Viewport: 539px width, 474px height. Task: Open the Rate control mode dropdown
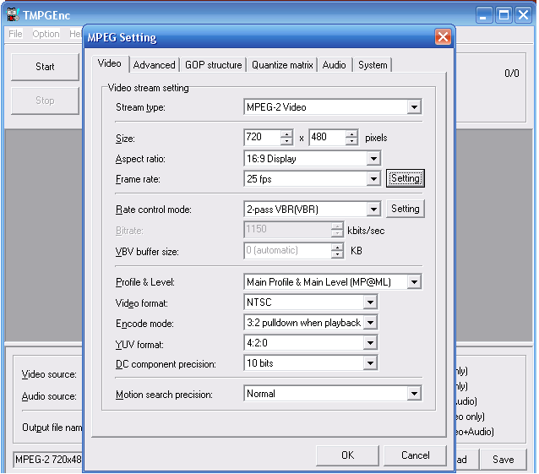click(373, 209)
